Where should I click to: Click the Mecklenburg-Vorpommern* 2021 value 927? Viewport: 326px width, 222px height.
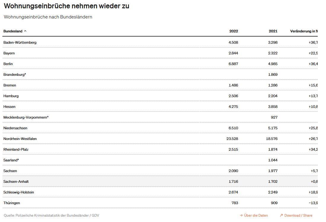coord(274,117)
